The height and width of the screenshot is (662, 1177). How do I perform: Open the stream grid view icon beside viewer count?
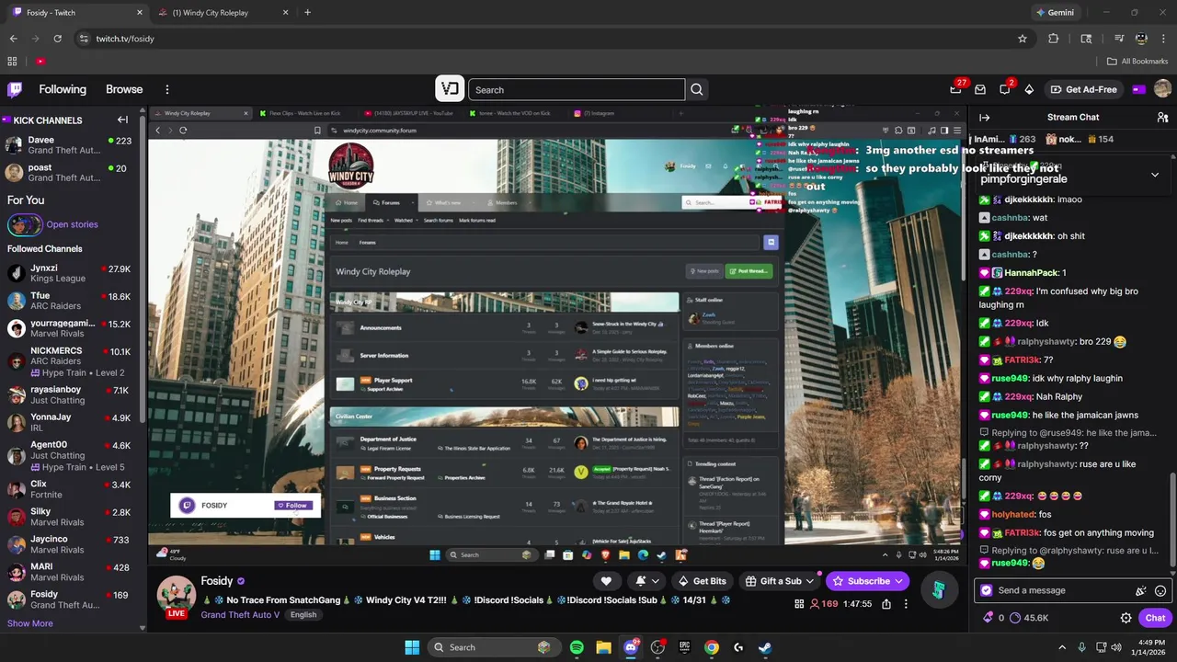click(x=799, y=604)
